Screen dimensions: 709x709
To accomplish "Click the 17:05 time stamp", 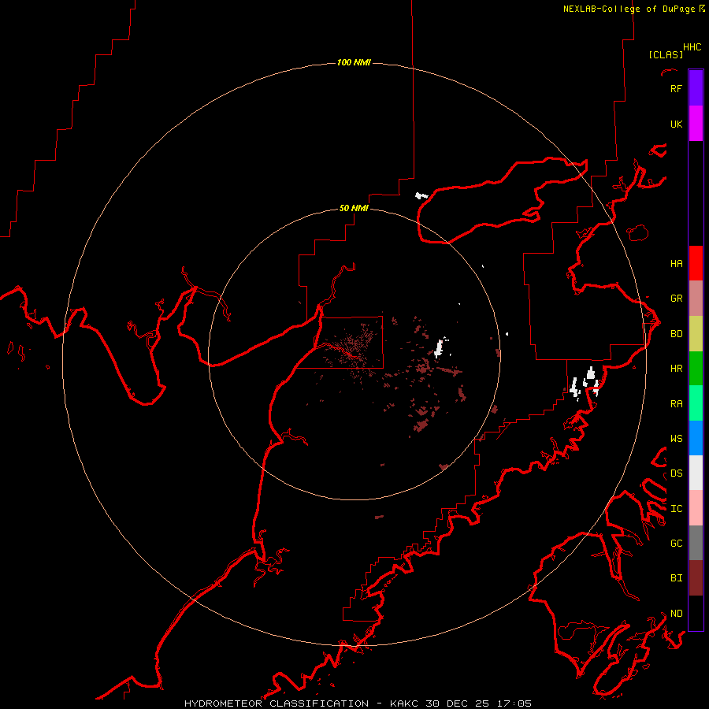I will click(x=514, y=703).
